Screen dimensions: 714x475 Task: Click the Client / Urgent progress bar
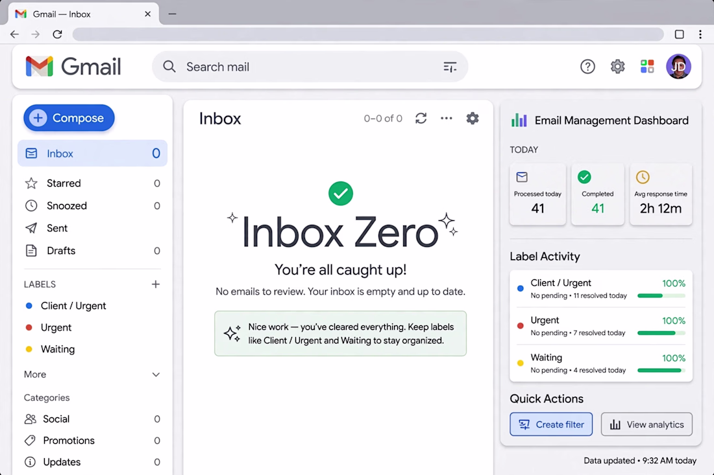click(x=661, y=296)
